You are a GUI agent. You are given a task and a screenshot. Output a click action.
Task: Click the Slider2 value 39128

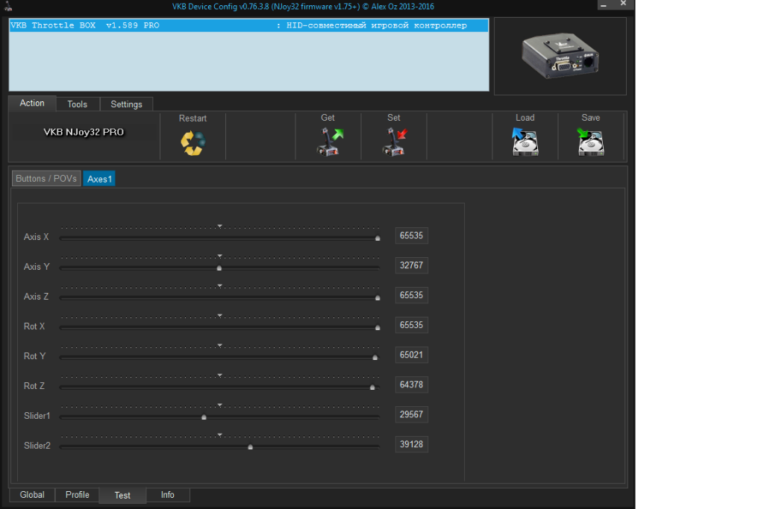pyautogui.click(x=412, y=444)
